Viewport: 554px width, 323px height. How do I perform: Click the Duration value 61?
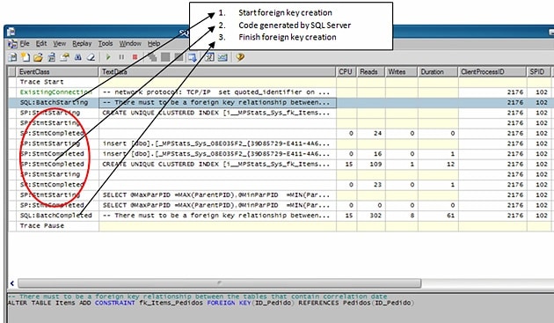click(x=450, y=216)
